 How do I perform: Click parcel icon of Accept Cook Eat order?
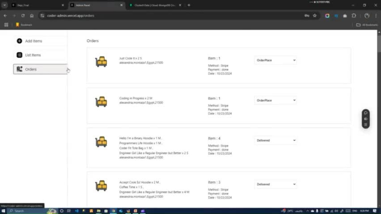101,185
